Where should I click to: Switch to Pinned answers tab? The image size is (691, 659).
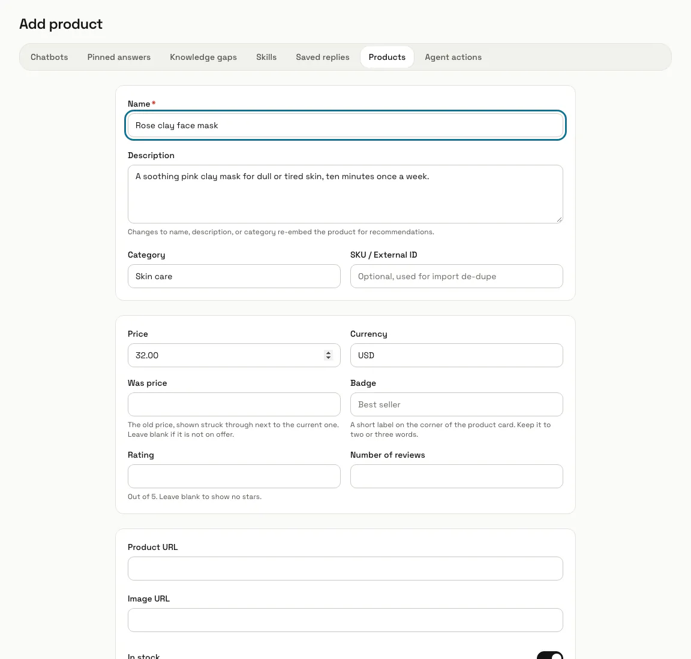(119, 58)
